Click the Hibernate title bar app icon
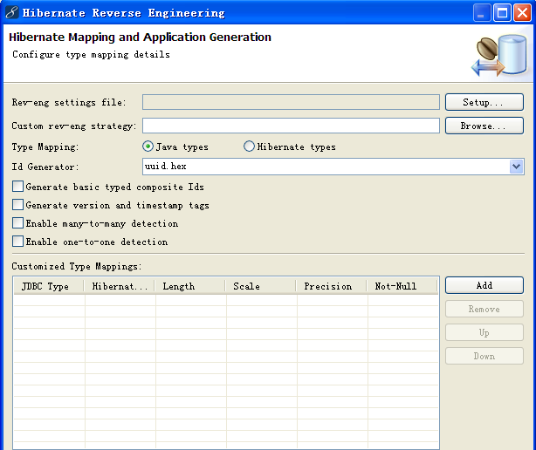Image resolution: width=536 pixels, height=450 pixels. pos(11,12)
